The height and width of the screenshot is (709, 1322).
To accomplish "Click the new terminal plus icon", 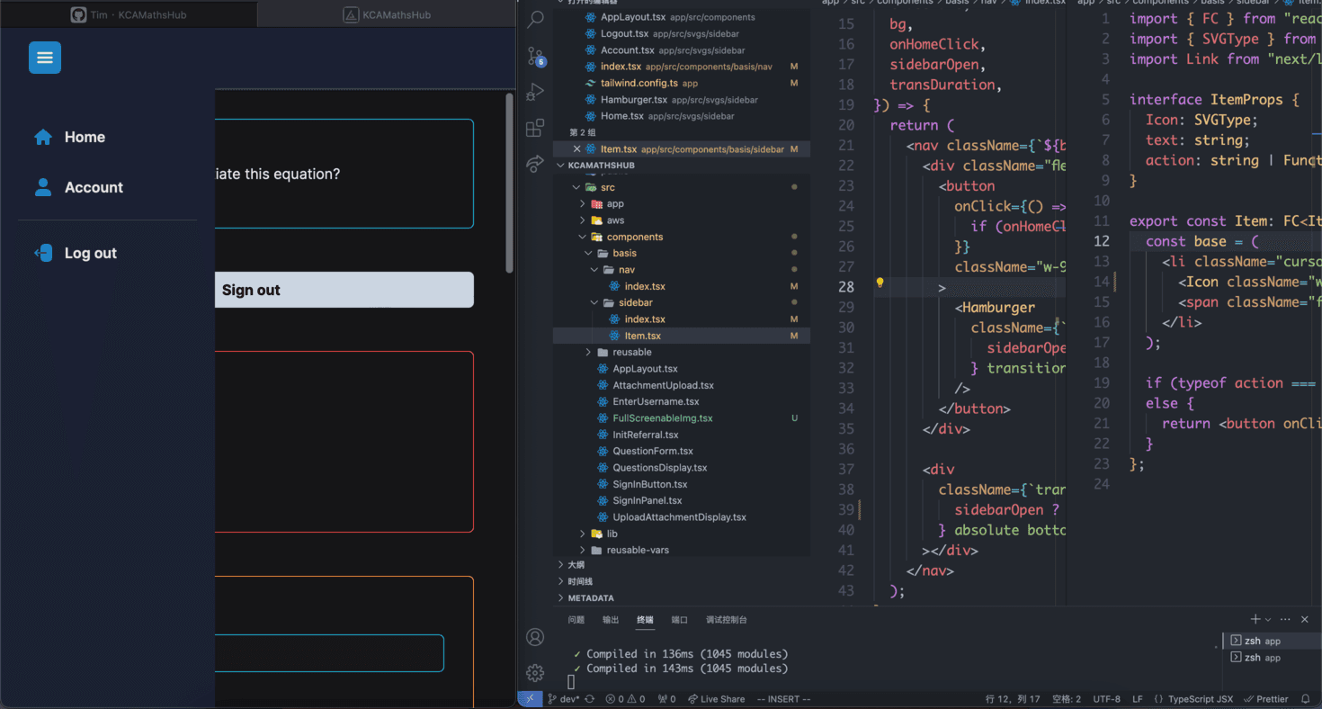I will [1255, 619].
